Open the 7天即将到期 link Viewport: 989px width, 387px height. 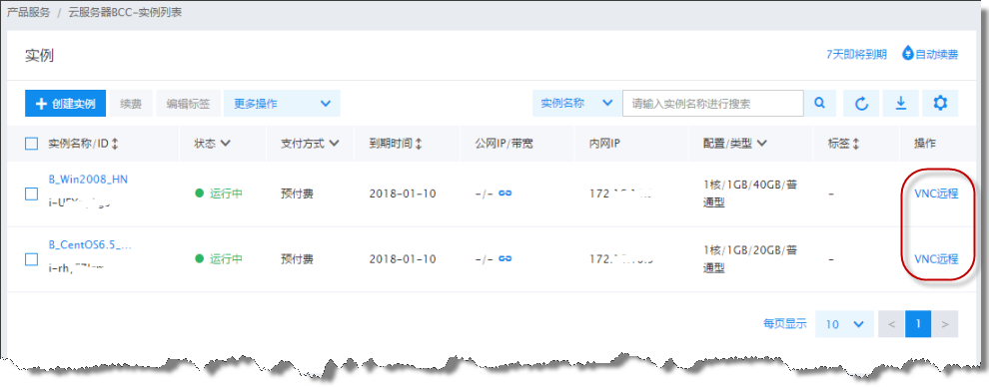856,54
